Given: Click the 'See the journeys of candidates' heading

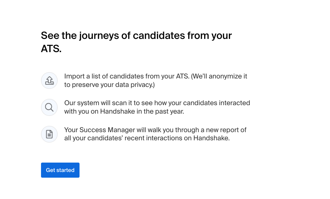Looking at the screenshot, I should pos(136,42).
